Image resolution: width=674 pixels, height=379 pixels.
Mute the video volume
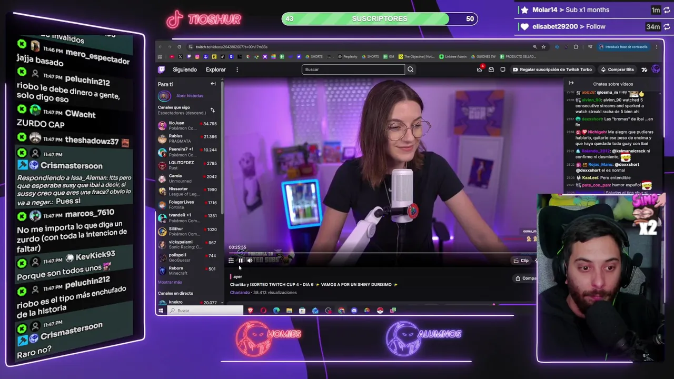(x=250, y=261)
